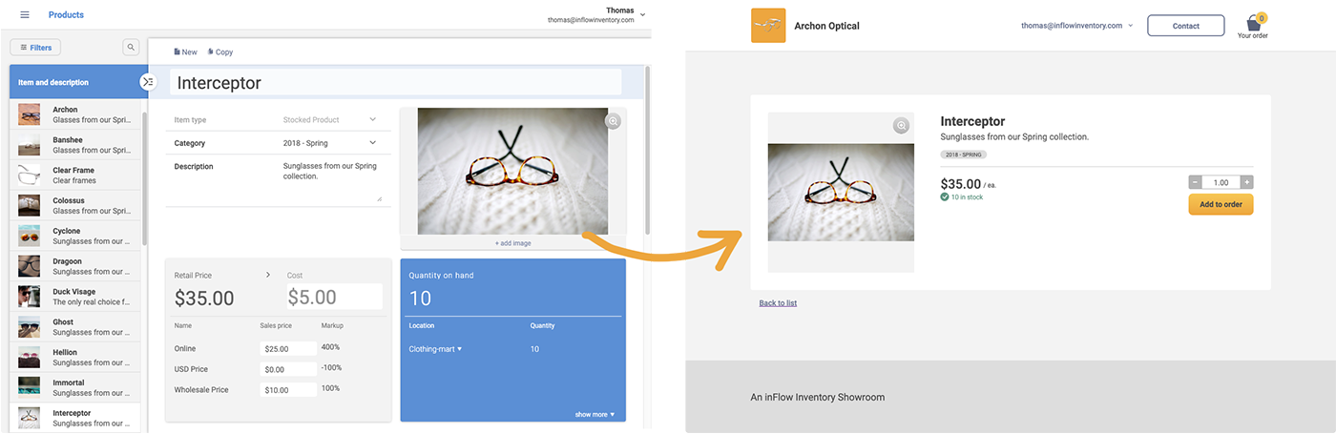The width and height of the screenshot is (1336, 434).
Task: Select Immortal in product list
Action: click(x=75, y=387)
